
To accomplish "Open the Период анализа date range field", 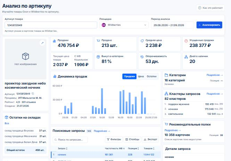I will click(x=172, y=25).
